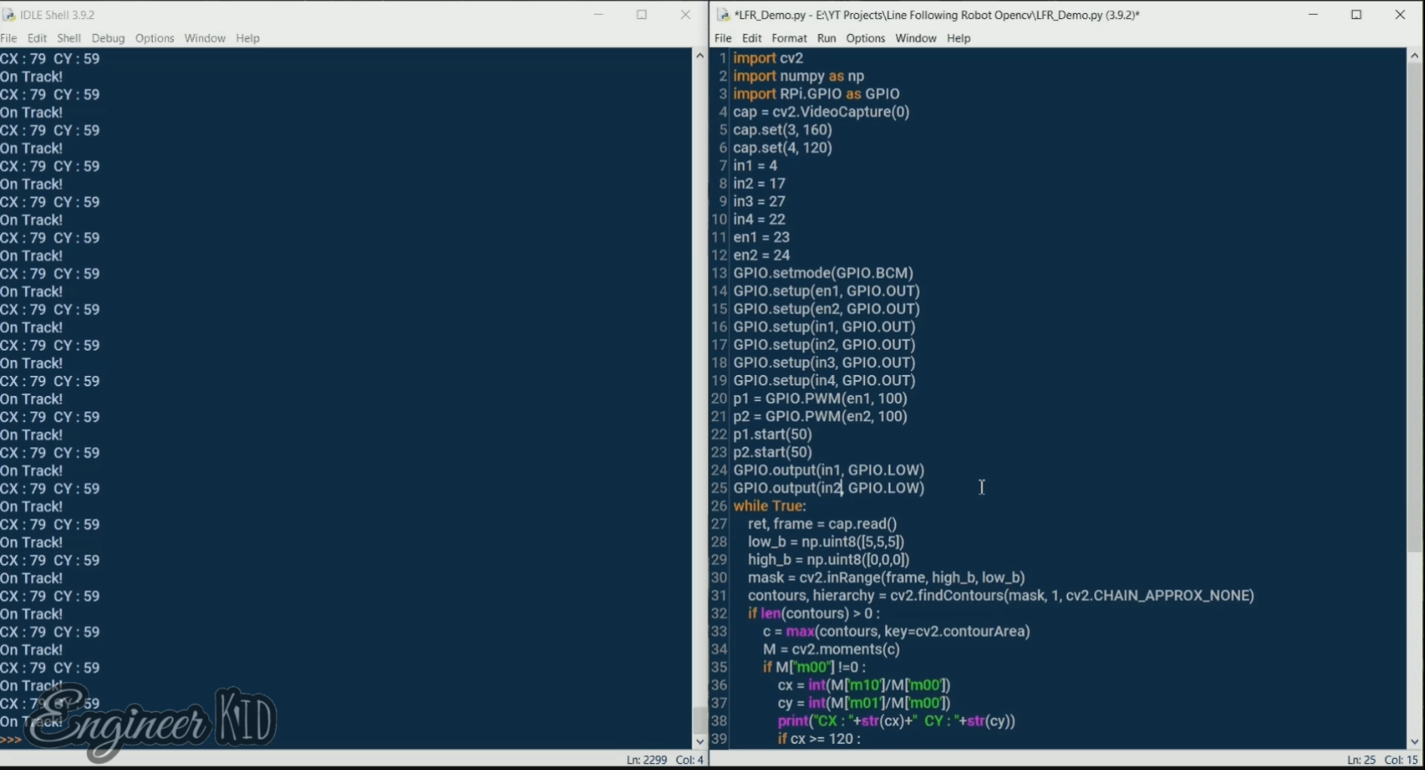The height and width of the screenshot is (770, 1425).
Task: Click code line 'in2 = 17'
Action: [x=759, y=184]
